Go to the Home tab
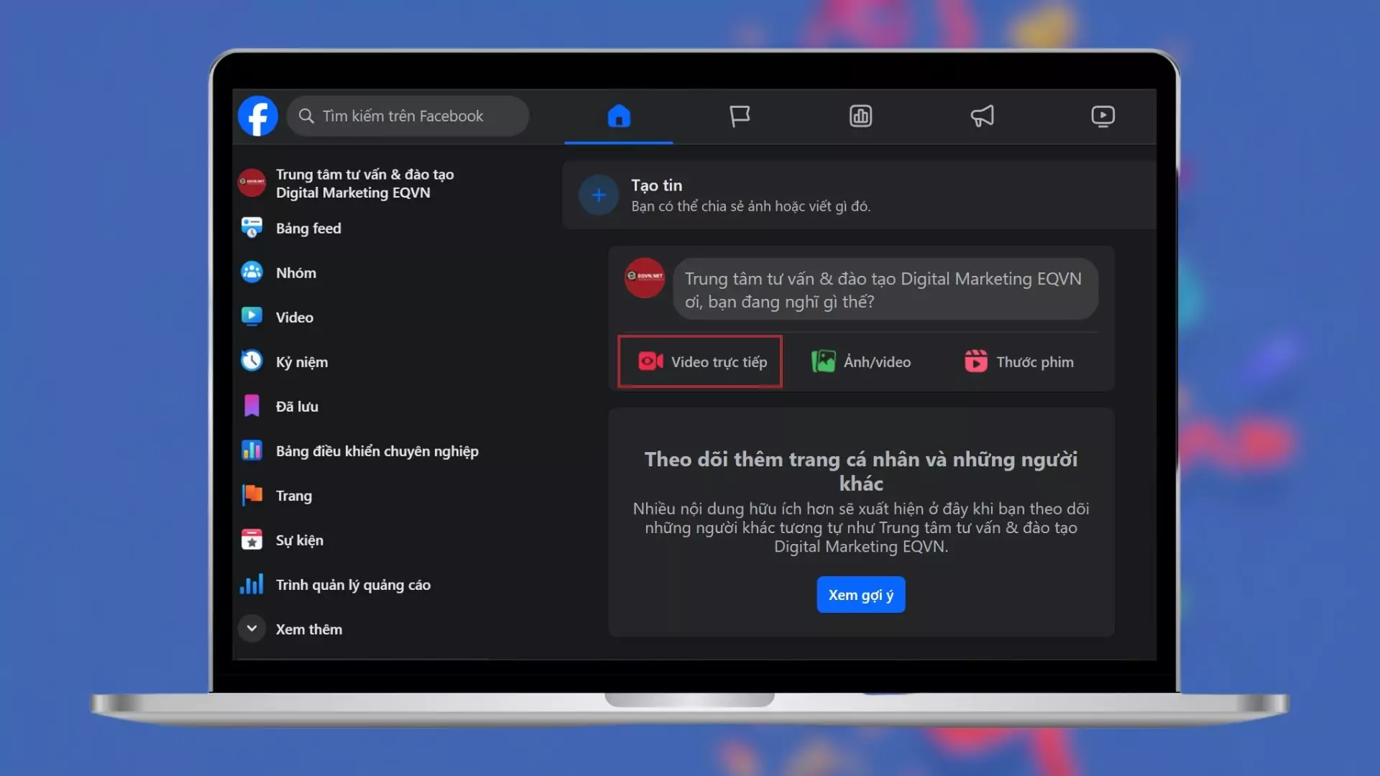Screen dimensions: 1380x776 point(618,116)
